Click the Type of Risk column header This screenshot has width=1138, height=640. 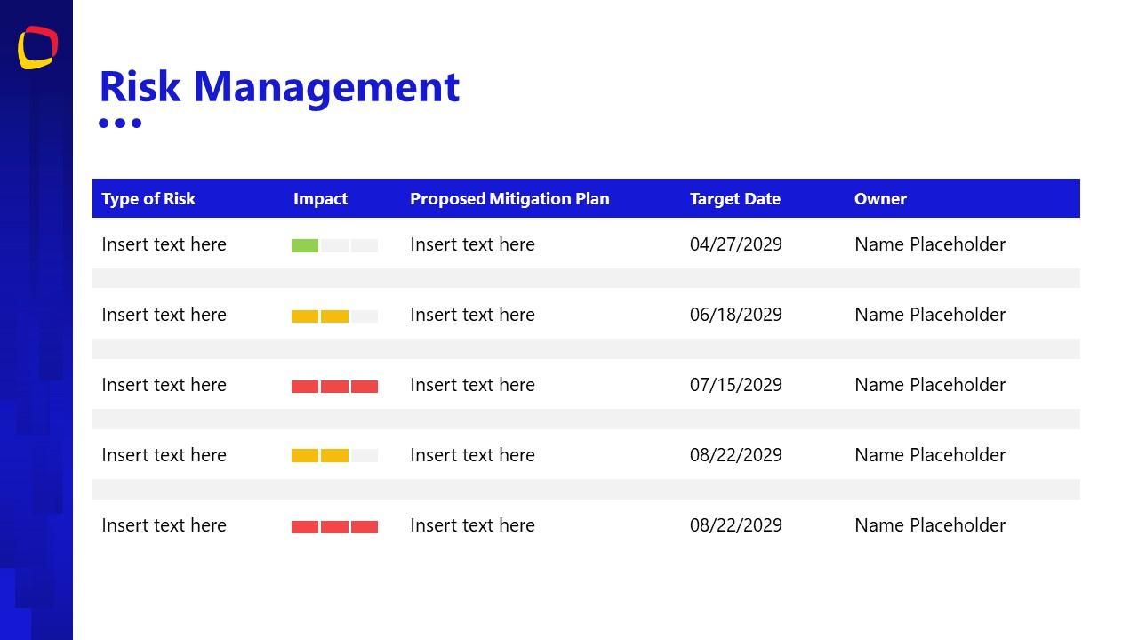click(148, 198)
